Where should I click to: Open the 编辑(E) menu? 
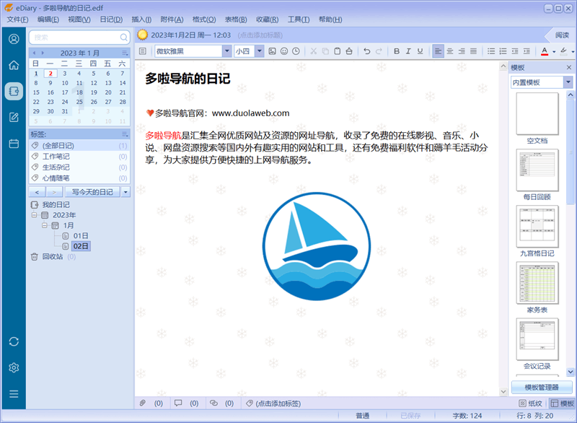coord(48,19)
